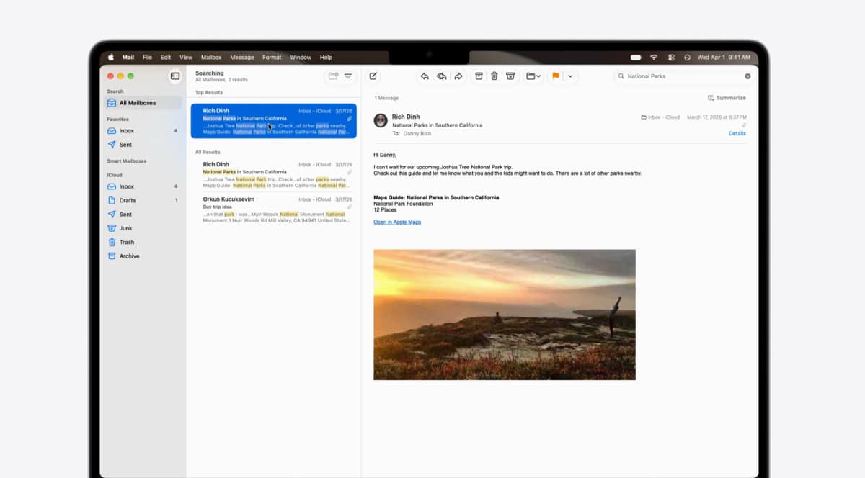
Task: Open the Apple Maps link
Action: point(397,222)
